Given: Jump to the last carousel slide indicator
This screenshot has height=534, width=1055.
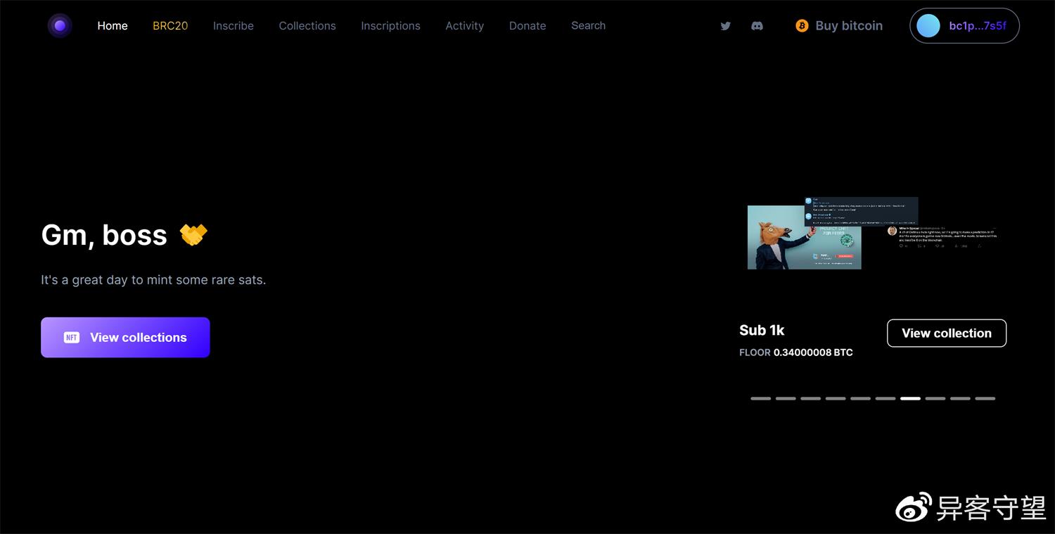Looking at the screenshot, I should (985, 398).
